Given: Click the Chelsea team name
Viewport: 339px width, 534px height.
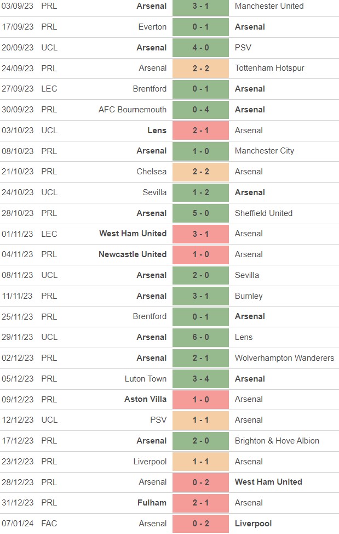Looking at the screenshot, I should [152, 172].
